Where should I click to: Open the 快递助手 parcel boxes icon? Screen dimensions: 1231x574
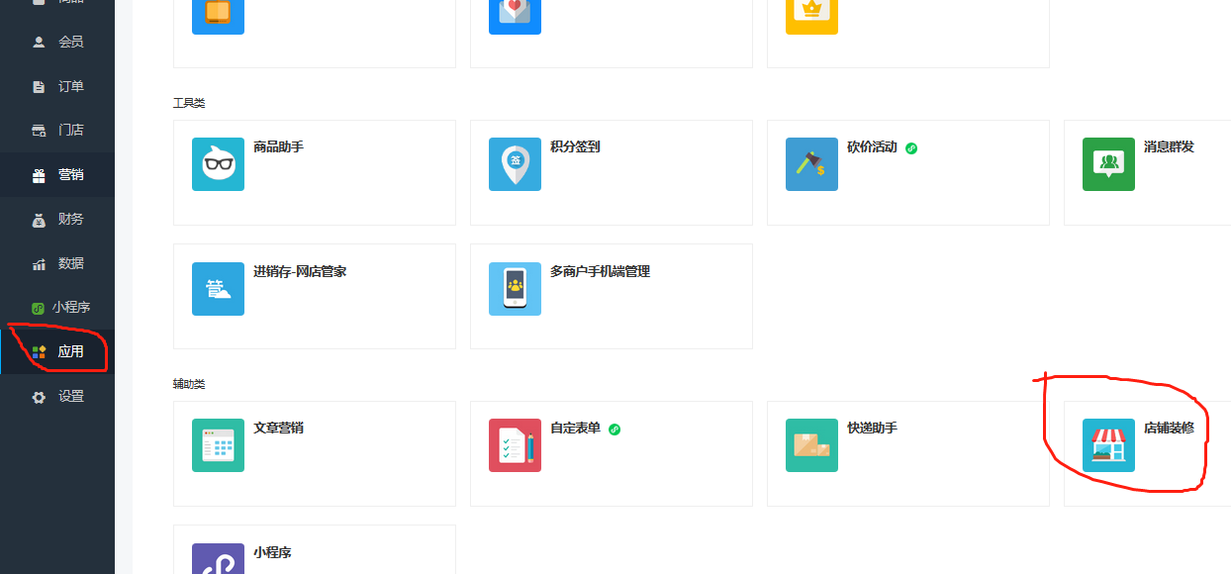point(811,445)
